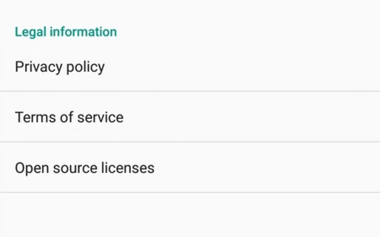Click the word "Privacy" in the first row

[x=38, y=67]
